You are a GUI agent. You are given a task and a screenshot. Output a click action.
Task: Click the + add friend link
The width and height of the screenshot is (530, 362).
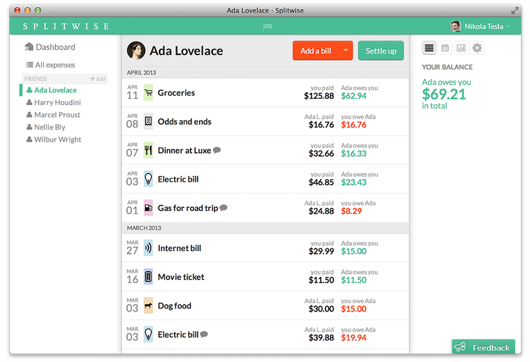(97, 79)
